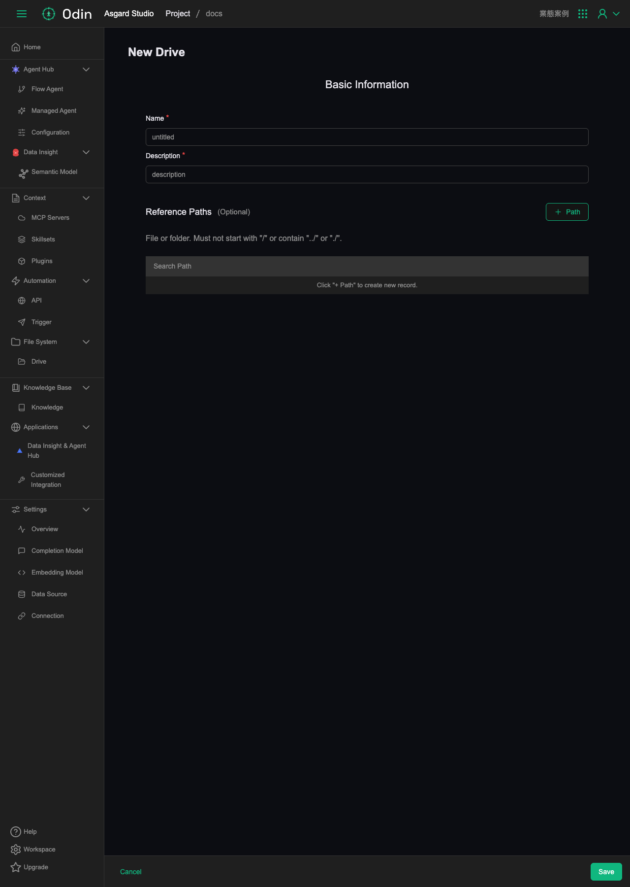Click the Upgrade star item

[29, 867]
